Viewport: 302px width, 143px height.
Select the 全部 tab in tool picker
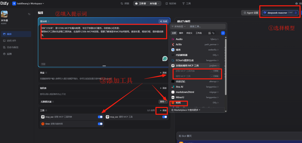click(174, 33)
